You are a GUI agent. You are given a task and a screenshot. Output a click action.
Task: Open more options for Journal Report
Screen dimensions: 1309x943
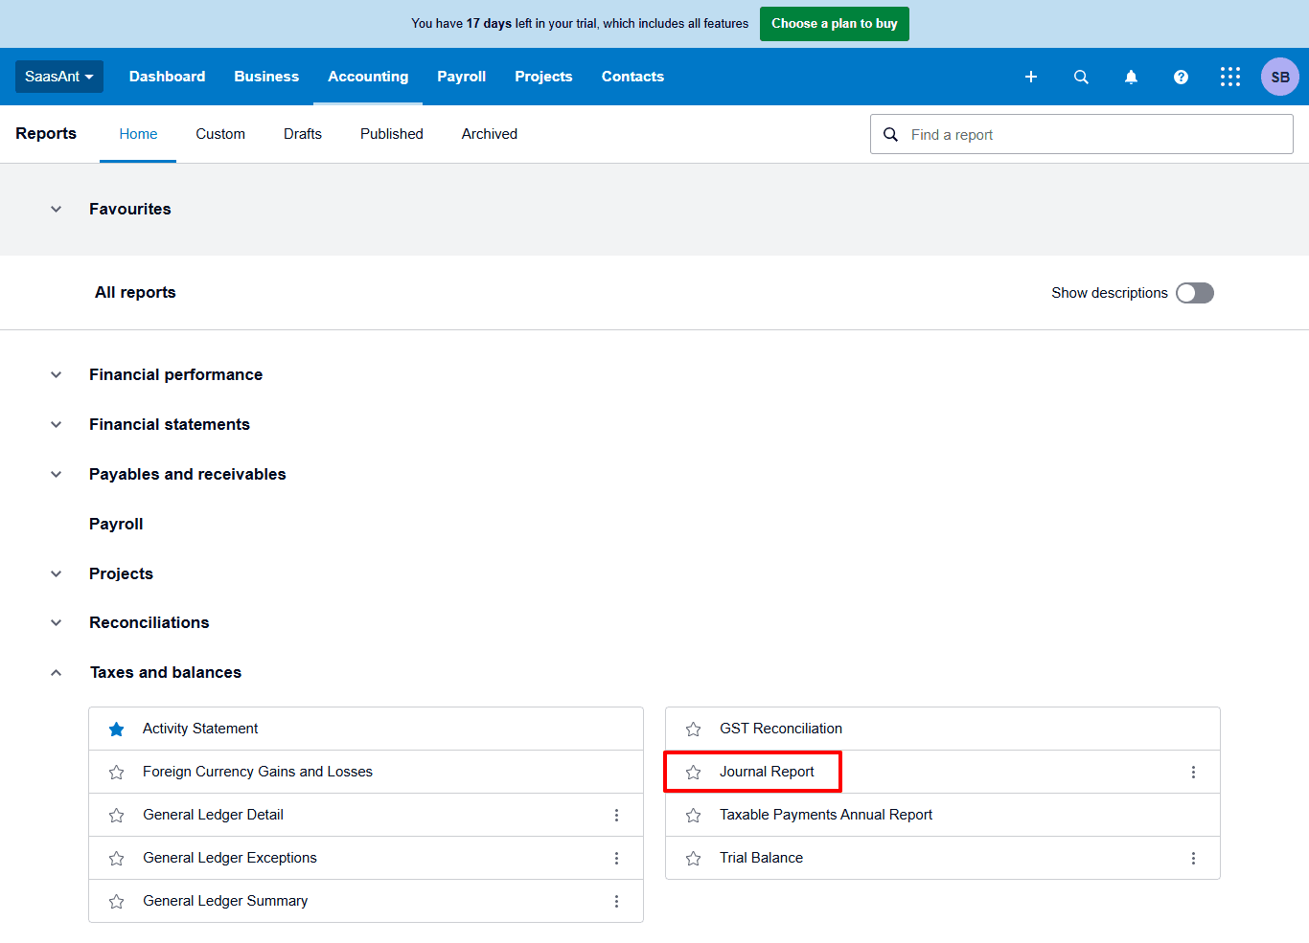pos(1193,772)
